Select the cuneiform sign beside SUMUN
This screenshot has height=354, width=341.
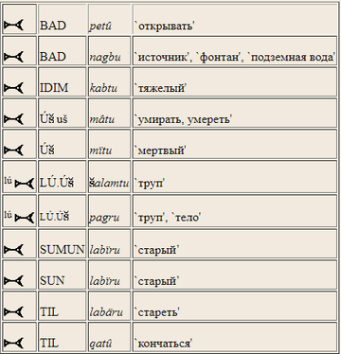coord(13,250)
